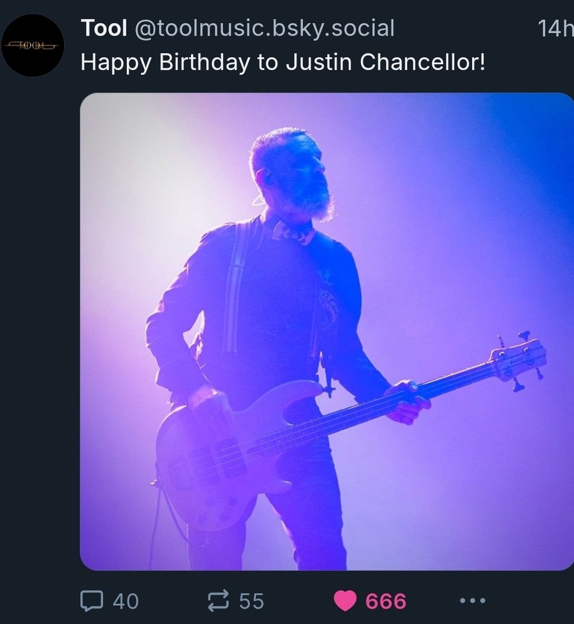Click the 40 replies count
The height and width of the screenshot is (624, 574).
point(126,601)
